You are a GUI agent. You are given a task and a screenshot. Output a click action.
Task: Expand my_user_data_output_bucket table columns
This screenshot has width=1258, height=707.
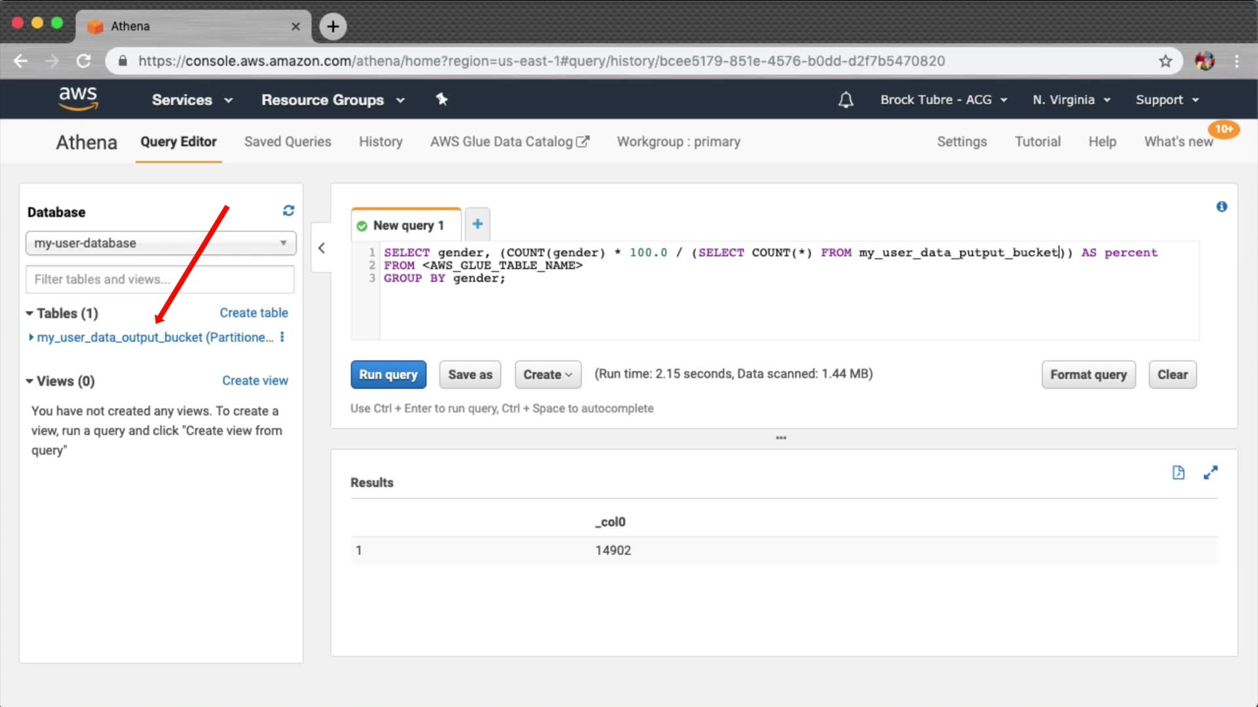pyautogui.click(x=31, y=337)
